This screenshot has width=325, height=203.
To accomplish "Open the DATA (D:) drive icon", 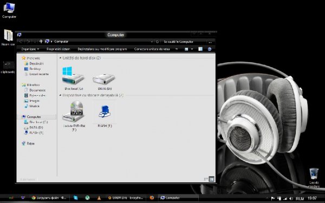I will (x=104, y=81).
